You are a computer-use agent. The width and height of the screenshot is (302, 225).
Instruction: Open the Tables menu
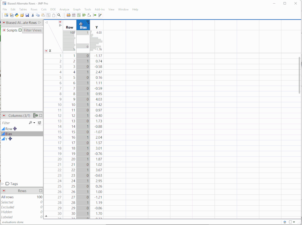(x=23, y=9)
